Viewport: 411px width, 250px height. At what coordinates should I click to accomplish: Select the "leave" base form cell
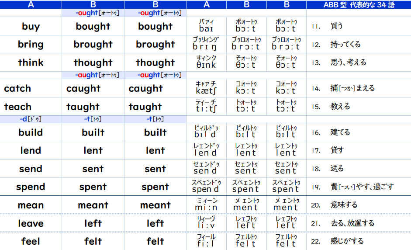tap(31, 223)
